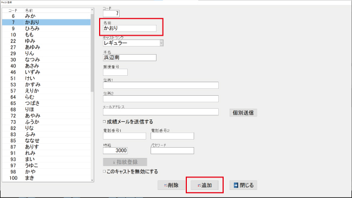Screen dimensions: 352x198
Task: Focus the メールアドレス input field
Action: pos(161,112)
